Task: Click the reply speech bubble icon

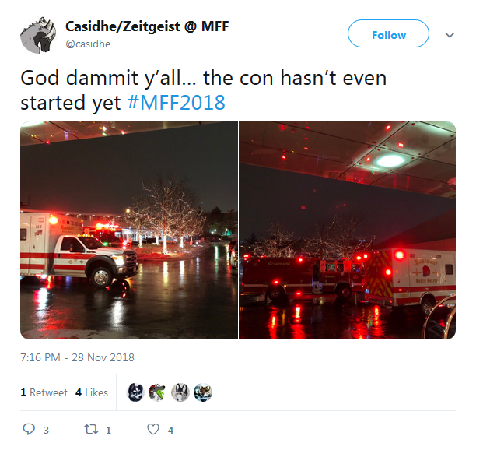Action: point(29,429)
